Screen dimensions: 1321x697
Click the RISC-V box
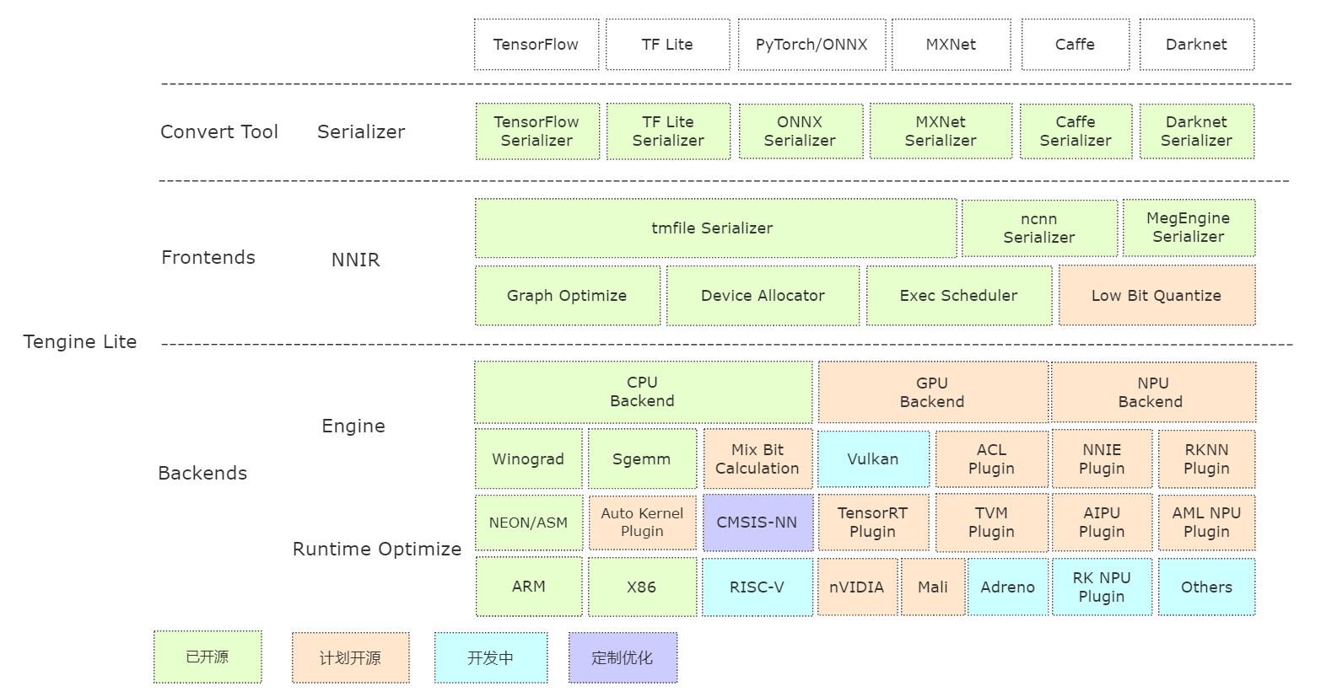click(x=758, y=587)
